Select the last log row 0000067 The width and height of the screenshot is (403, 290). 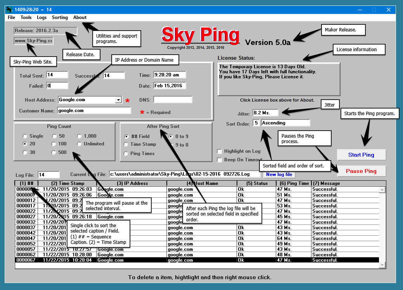[x=197, y=260]
